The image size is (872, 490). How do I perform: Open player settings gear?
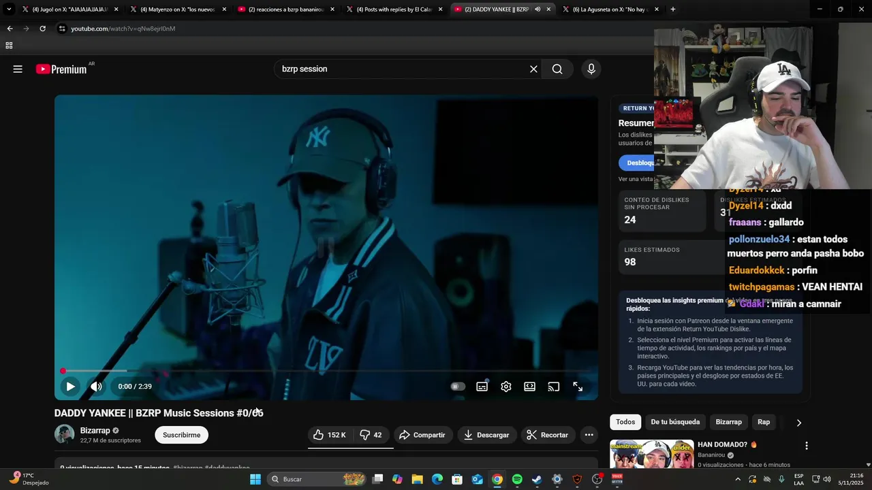tap(505, 387)
